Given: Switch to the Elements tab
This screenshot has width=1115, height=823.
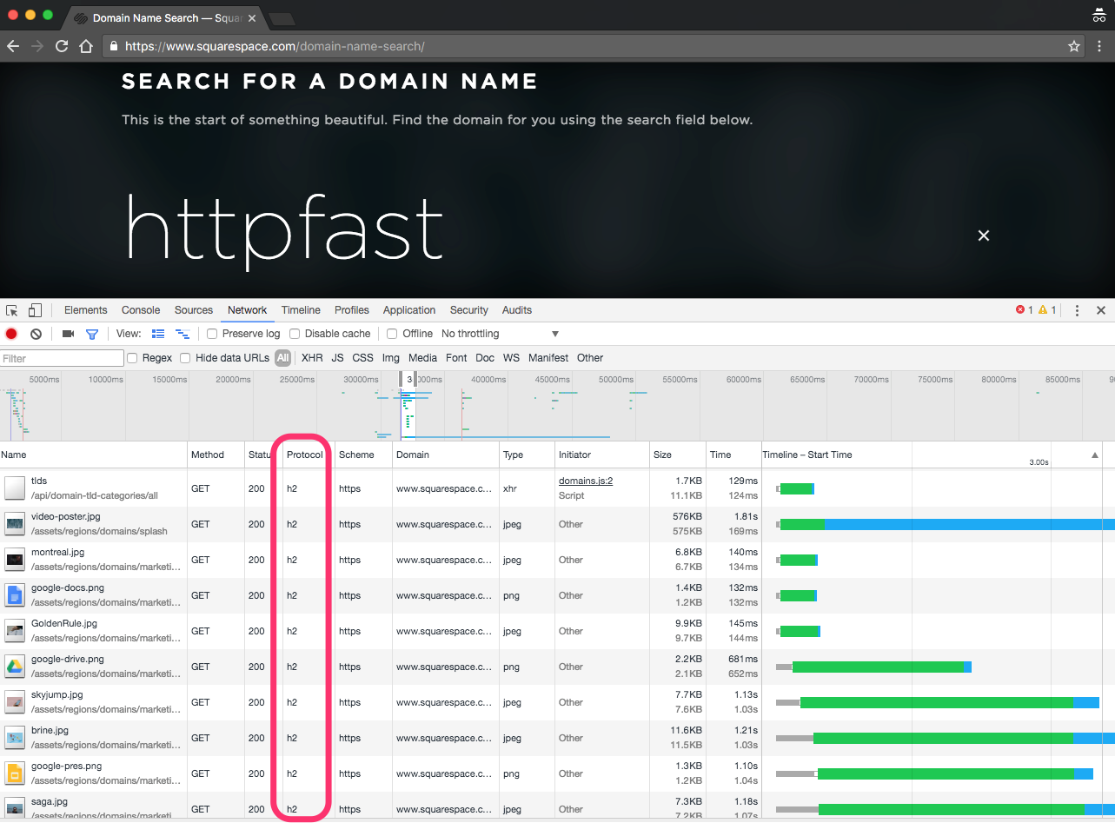Looking at the screenshot, I should tap(86, 310).
